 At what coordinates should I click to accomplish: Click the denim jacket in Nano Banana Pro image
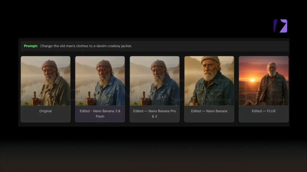click(163, 91)
